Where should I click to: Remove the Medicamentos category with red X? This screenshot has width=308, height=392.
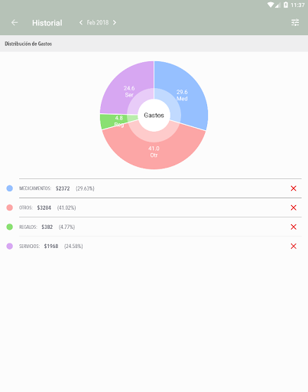pos(293,188)
